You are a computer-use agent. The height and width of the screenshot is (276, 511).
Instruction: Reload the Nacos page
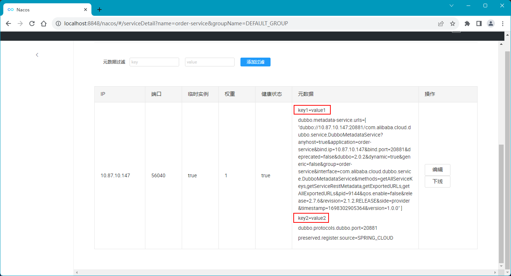coord(32,23)
